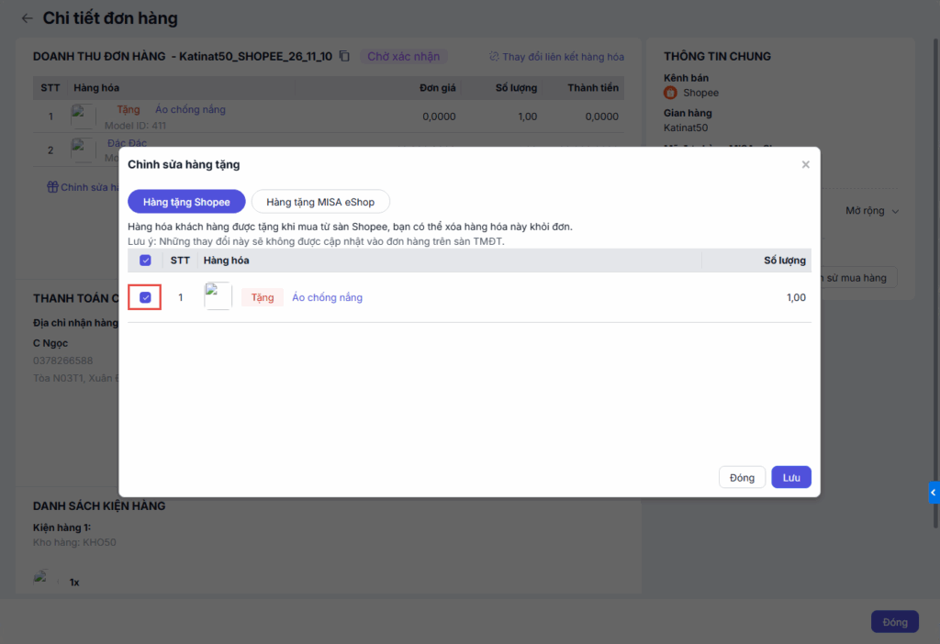This screenshot has width=940, height=644.
Task: Click the package item thumbnail under Kiện hàng 1
Action: click(x=41, y=578)
